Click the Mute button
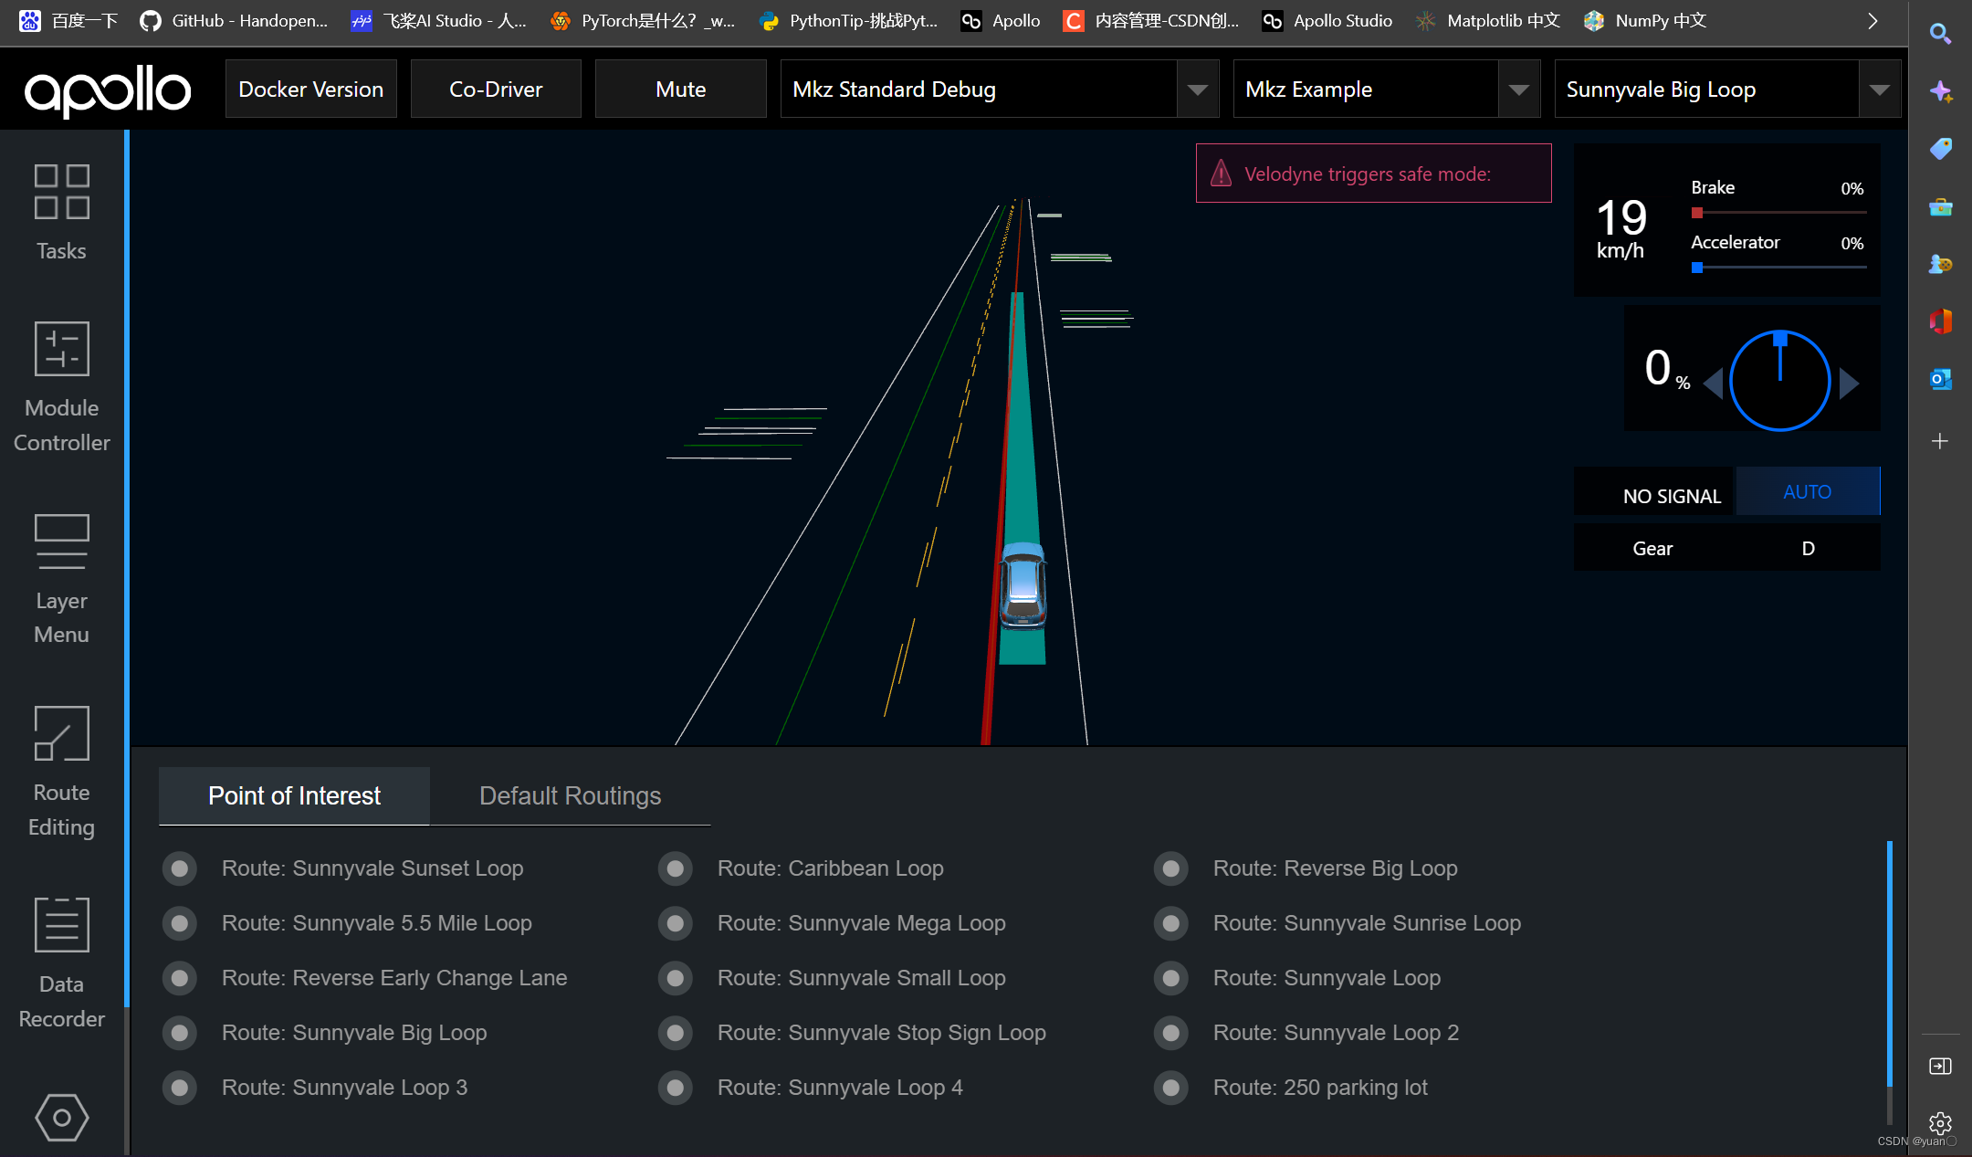The height and width of the screenshot is (1157, 1972). 680,89
